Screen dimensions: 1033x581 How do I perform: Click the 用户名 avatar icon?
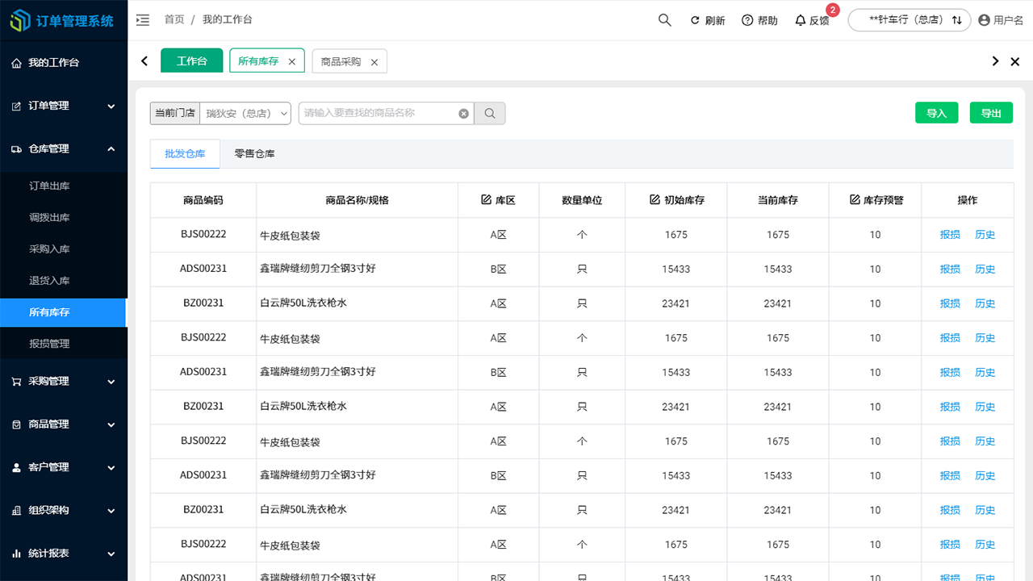coord(982,20)
